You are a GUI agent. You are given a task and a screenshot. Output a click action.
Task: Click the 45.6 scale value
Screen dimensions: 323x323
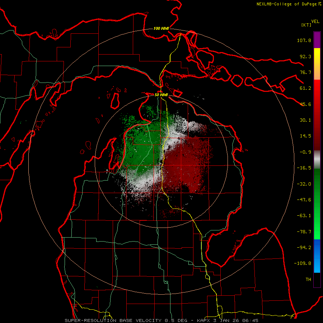[305, 104]
